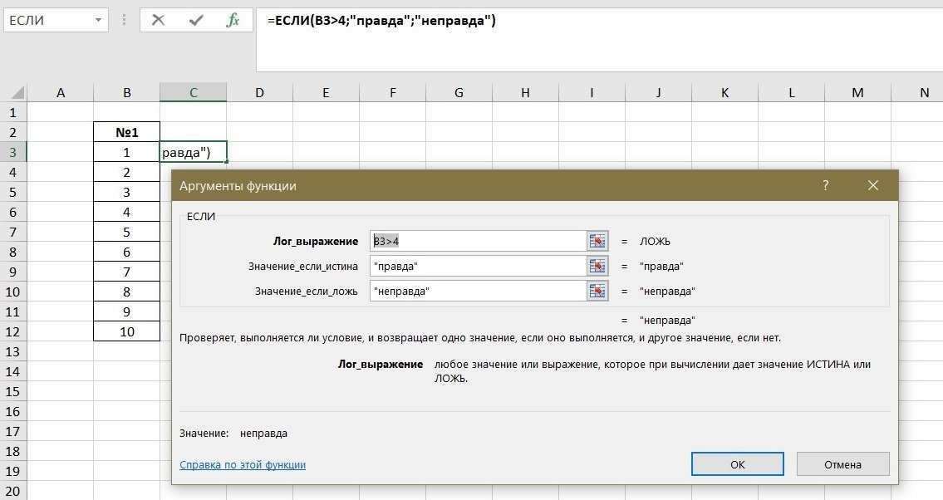The width and height of the screenshot is (943, 500).
Task: Click inside the Значение_если_истина field
Action: (474, 266)
